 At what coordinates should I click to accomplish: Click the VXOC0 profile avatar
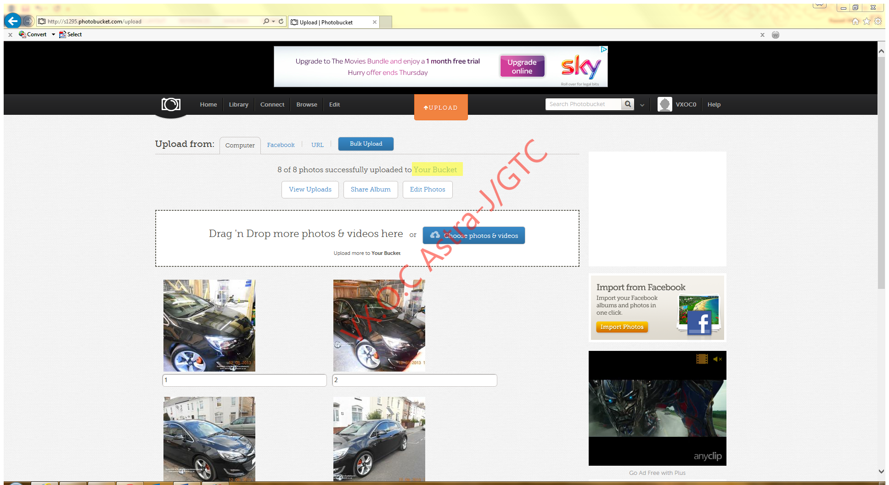tap(664, 104)
